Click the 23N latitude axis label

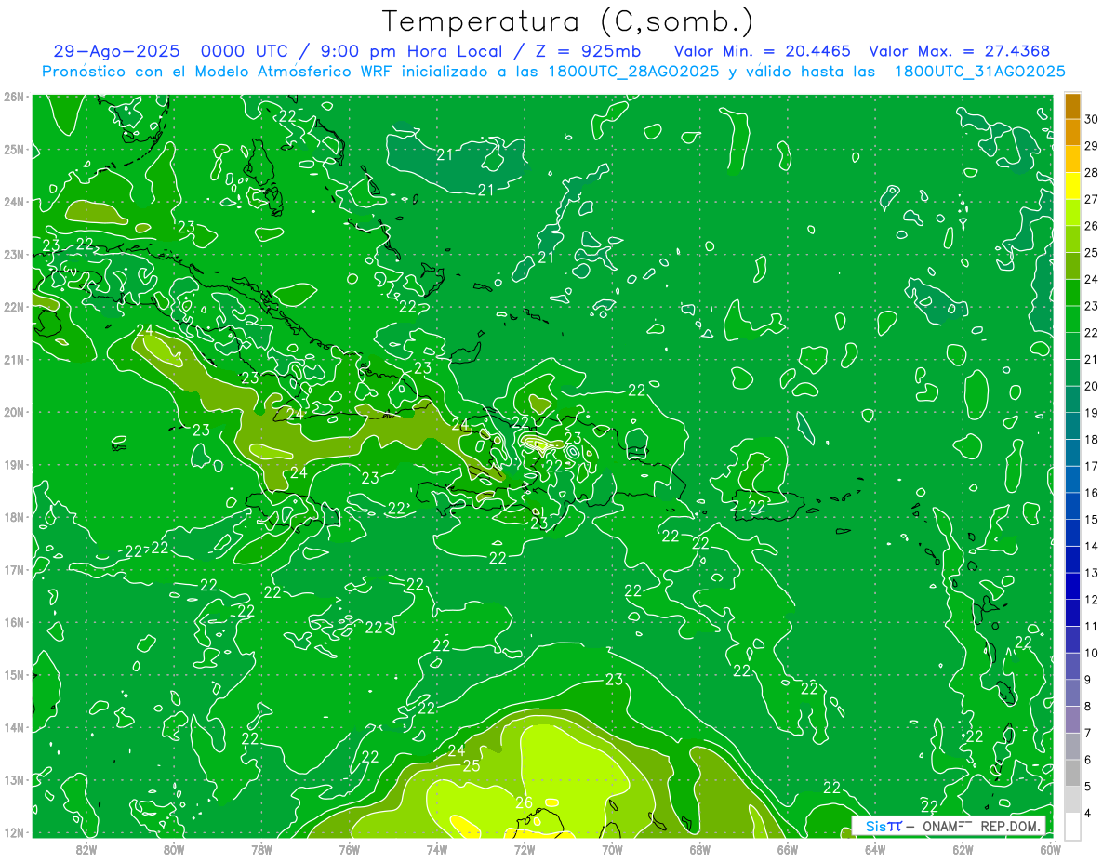click(x=13, y=254)
